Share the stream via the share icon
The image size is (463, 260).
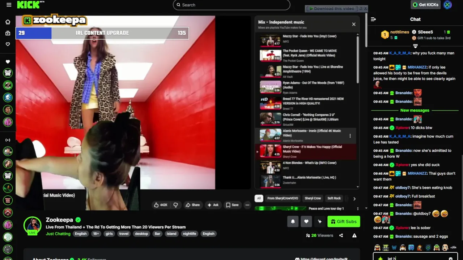coord(341,235)
